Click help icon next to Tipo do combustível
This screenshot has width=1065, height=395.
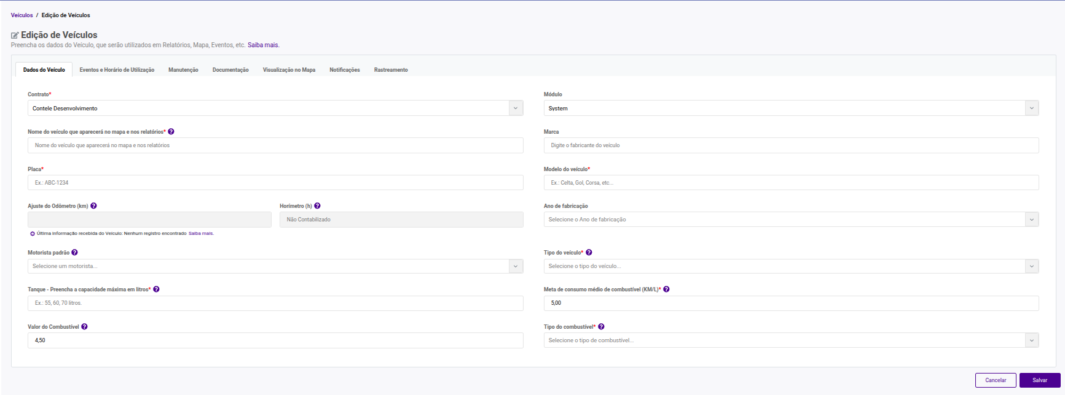click(601, 327)
